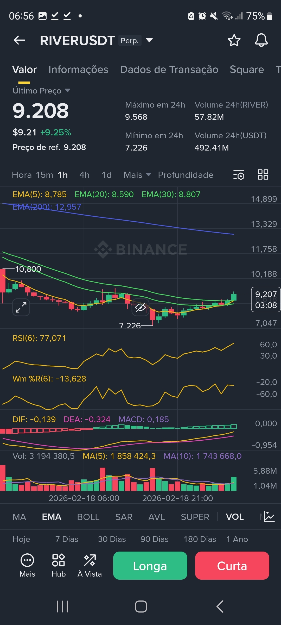Tap Preço de ref. 9.208
This screenshot has width=281, height=625.
(49, 147)
